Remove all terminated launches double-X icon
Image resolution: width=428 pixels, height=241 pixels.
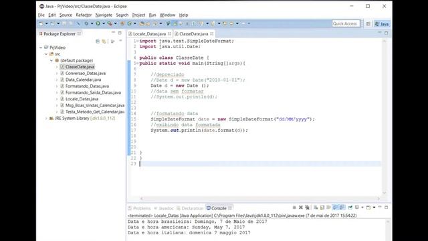click(307, 208)
